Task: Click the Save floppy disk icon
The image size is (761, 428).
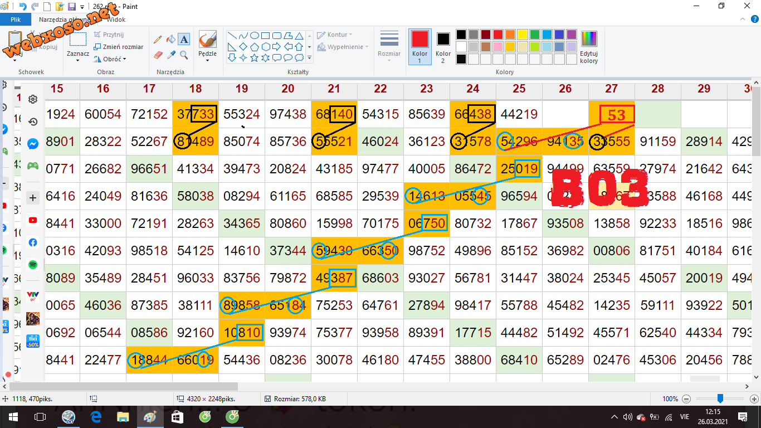Action: [x=71, y=7]
